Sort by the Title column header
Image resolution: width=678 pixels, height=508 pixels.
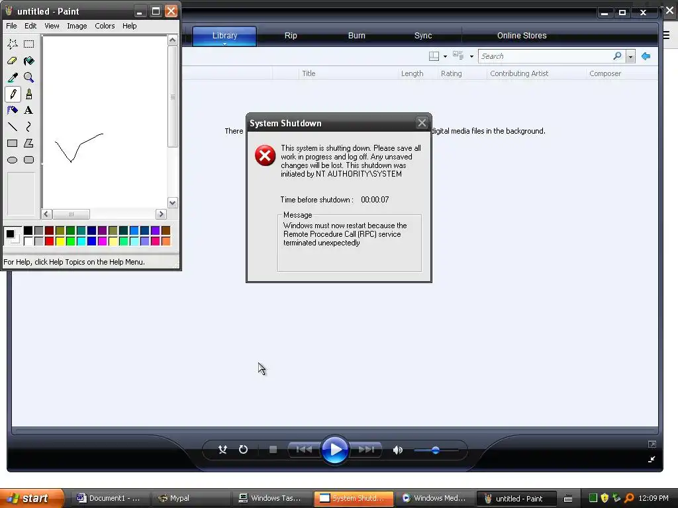pyautogui.click(x=348, y=73)
